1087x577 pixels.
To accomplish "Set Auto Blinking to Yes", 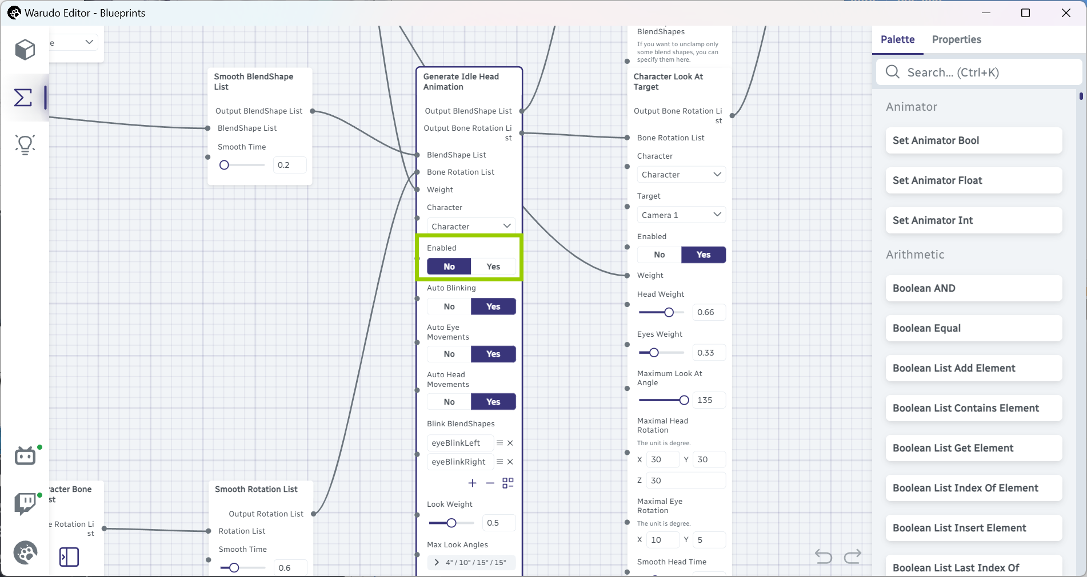I will coord(493,306).
